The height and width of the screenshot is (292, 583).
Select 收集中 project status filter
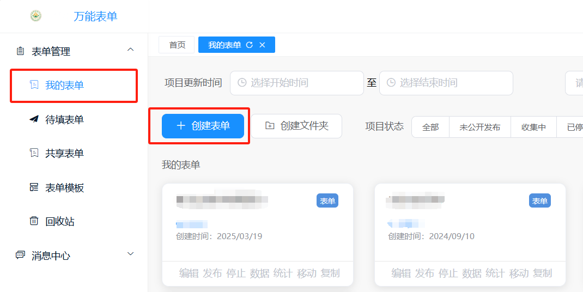(x=533, y=127)
